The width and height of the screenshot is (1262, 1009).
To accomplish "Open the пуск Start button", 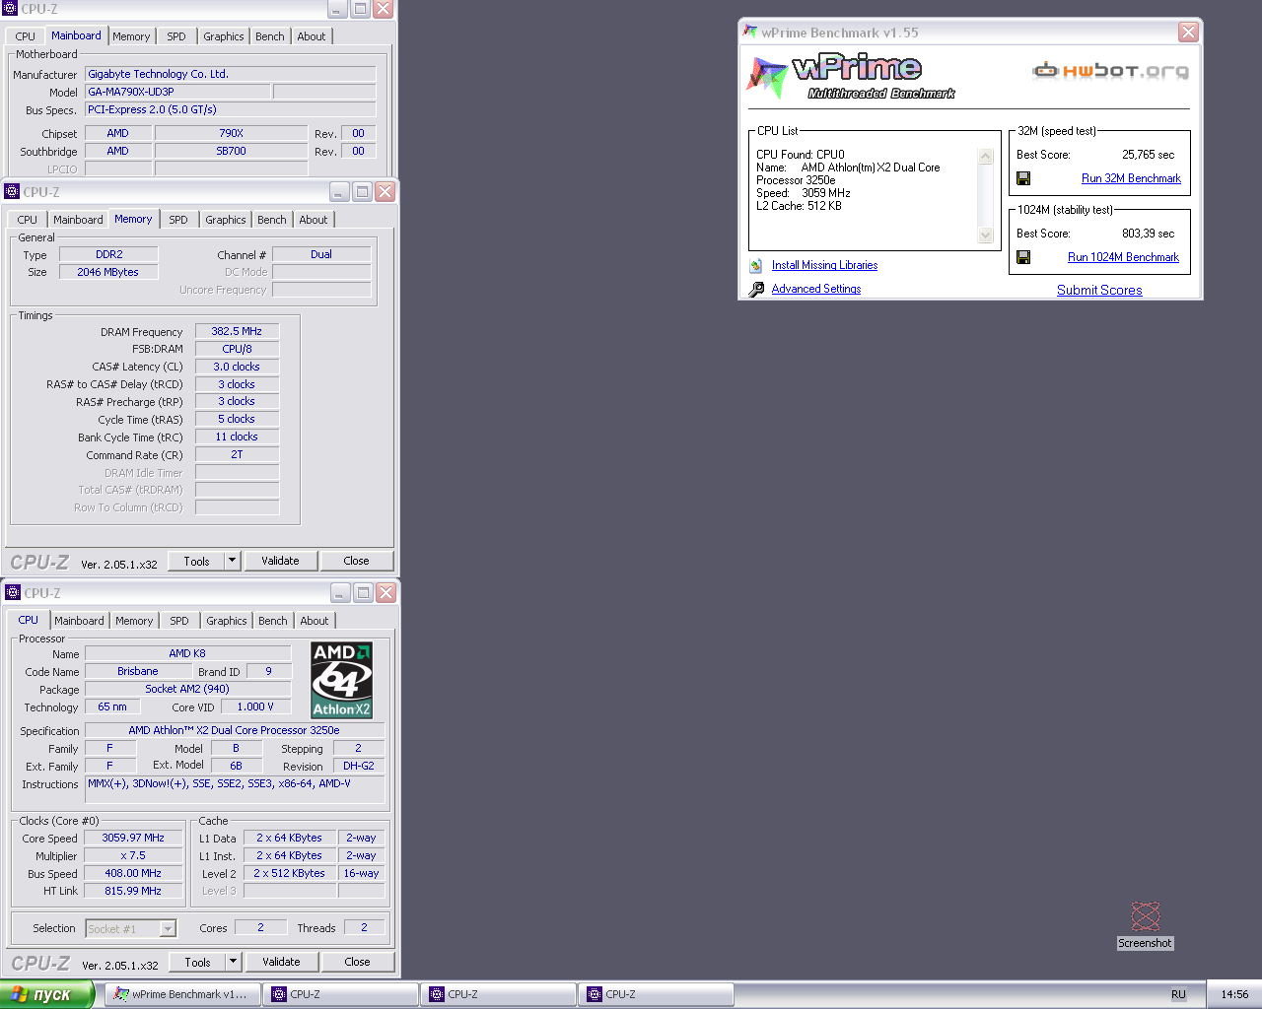I will click(46, 994).
